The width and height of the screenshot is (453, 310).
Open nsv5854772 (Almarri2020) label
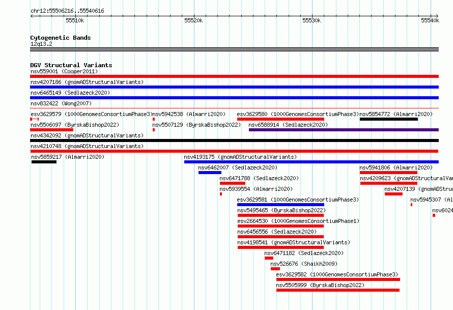tap(396, 114)
